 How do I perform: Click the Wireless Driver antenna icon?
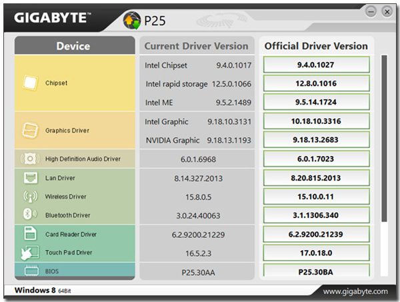(30, 197)
